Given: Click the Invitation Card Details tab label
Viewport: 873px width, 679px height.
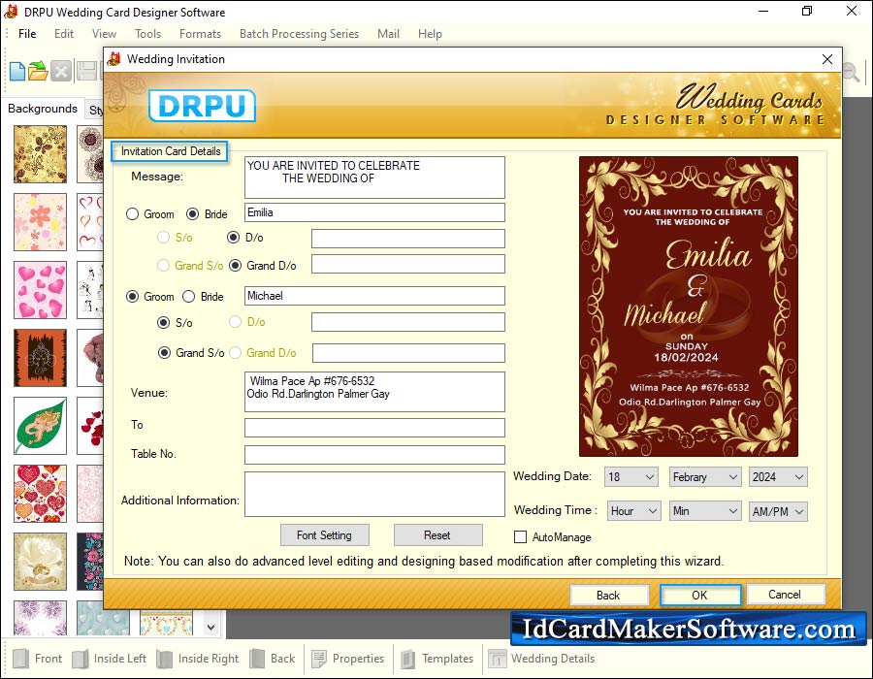Looking at the screenshot, I should click(x=171, y=151).
